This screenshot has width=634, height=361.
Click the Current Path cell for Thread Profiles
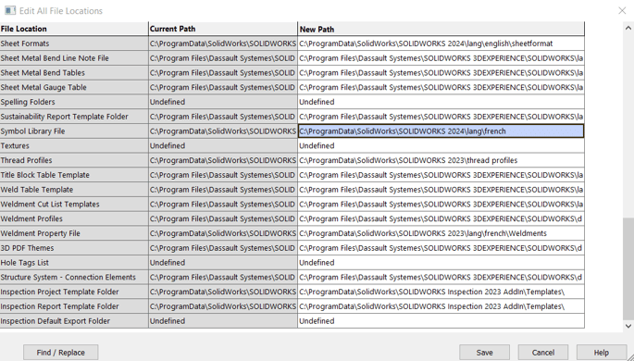coord(223,160)
